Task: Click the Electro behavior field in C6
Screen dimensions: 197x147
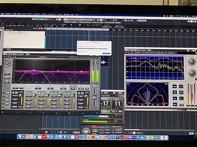Action: coord(7,78)
